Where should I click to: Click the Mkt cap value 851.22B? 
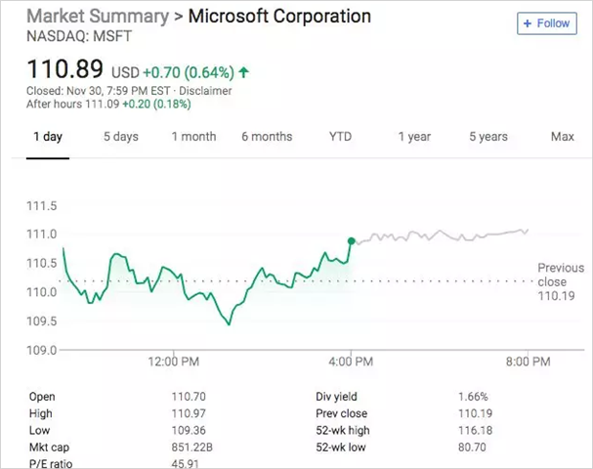coord(192,448)
